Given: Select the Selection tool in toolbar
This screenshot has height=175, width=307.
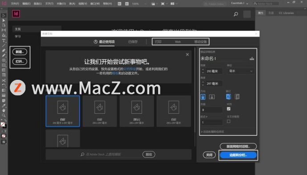Looking at the screenshot, I should pyautogui.click(x=4, y=16).
